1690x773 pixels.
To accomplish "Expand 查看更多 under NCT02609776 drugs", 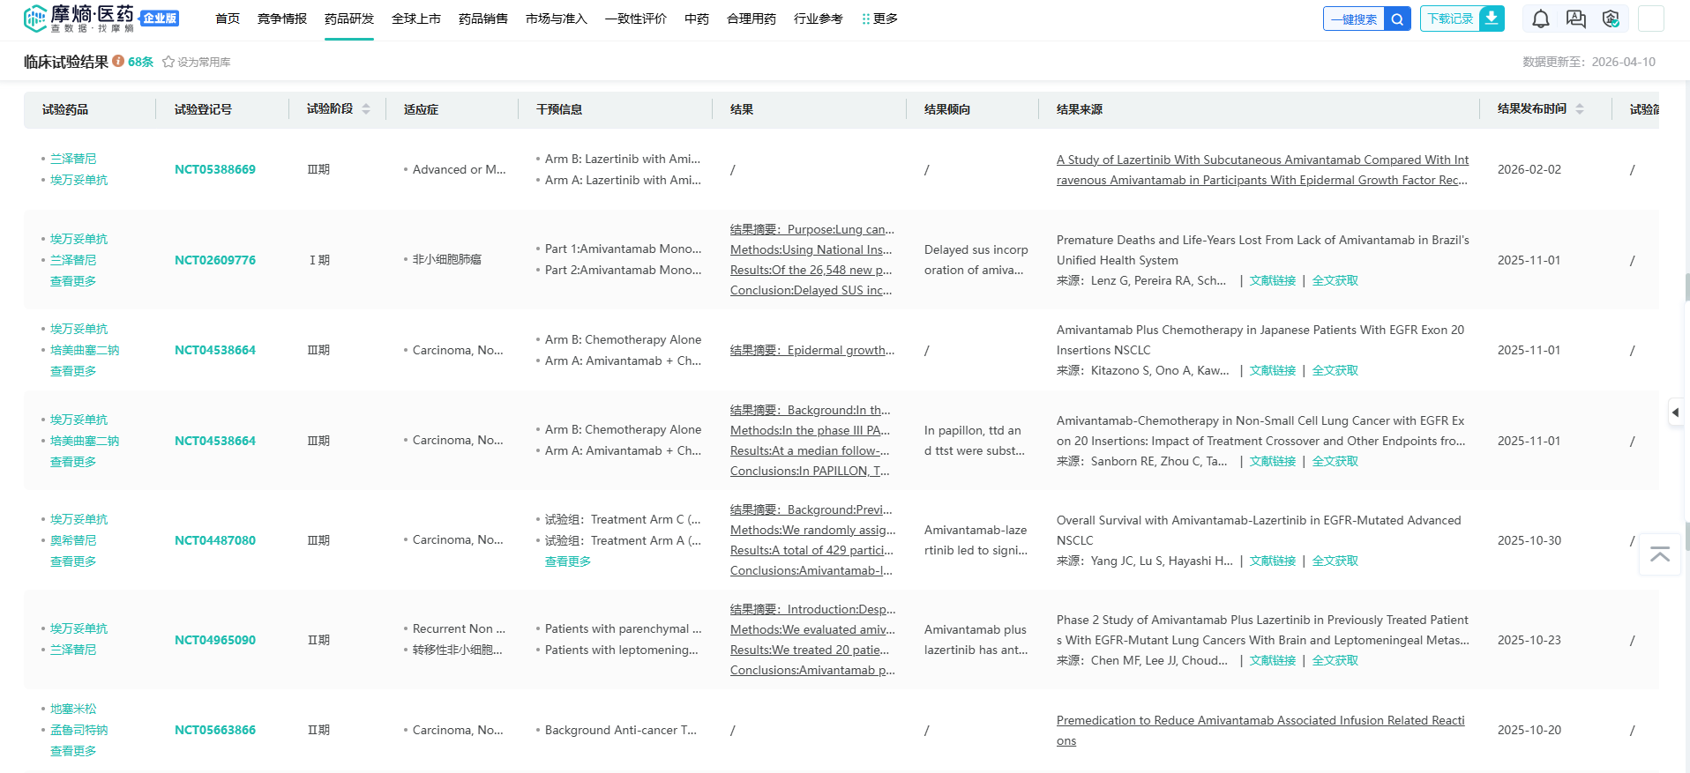I will (x=73, y=281).
